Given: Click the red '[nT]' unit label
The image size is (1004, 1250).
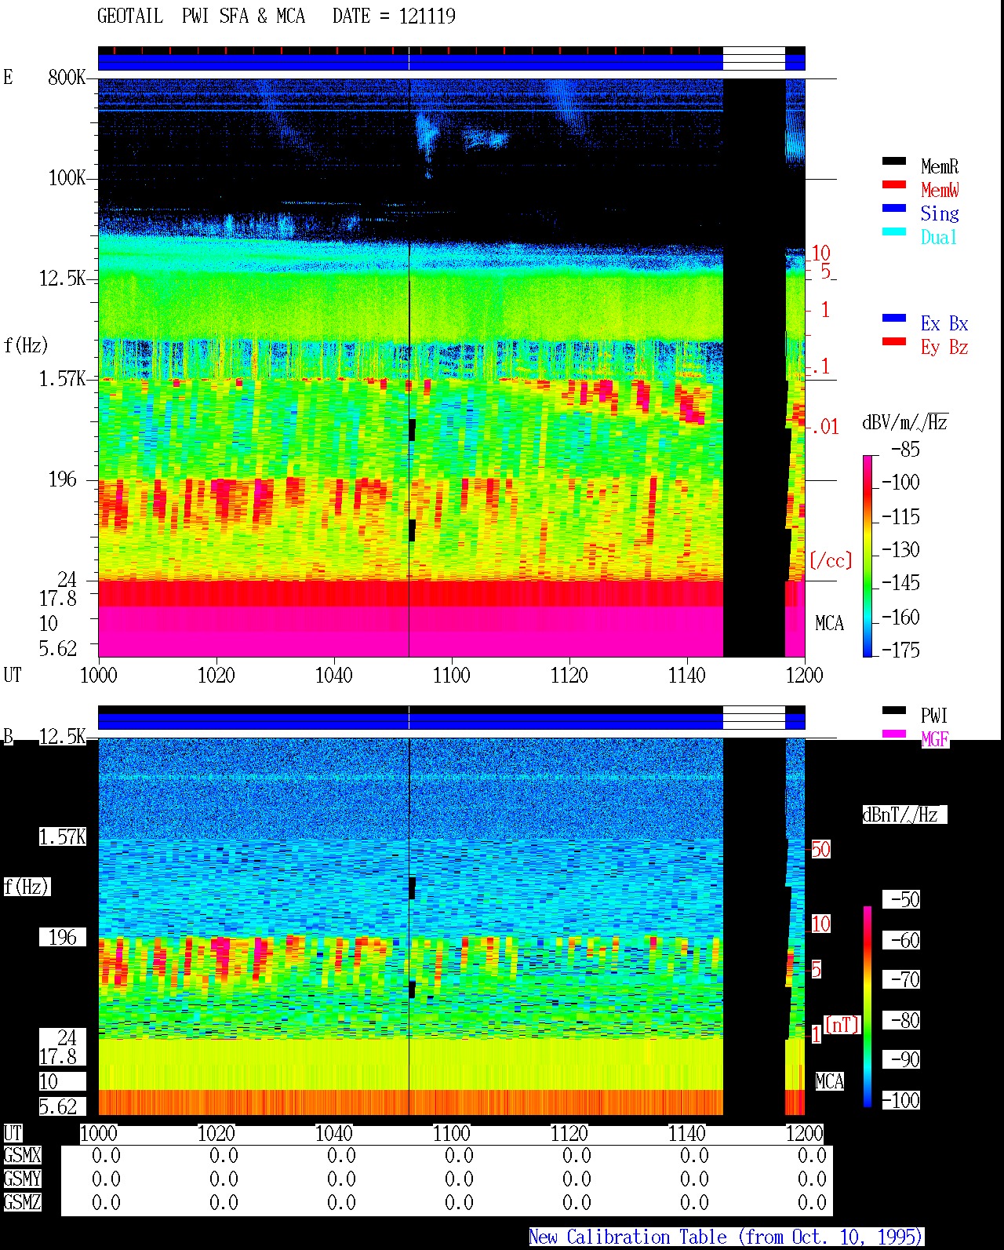Looking at the screenshot, I should click(x=842, y=1025).
